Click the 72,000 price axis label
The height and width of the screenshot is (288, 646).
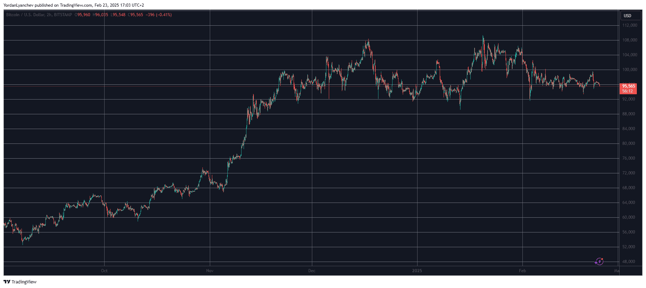point(629,173)
